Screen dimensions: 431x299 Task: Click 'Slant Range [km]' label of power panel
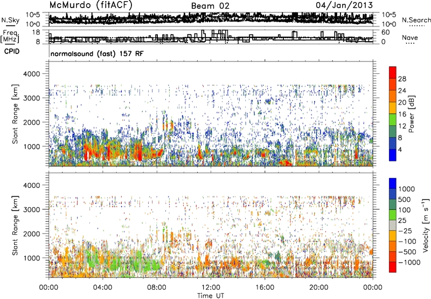tap(15, 114)
